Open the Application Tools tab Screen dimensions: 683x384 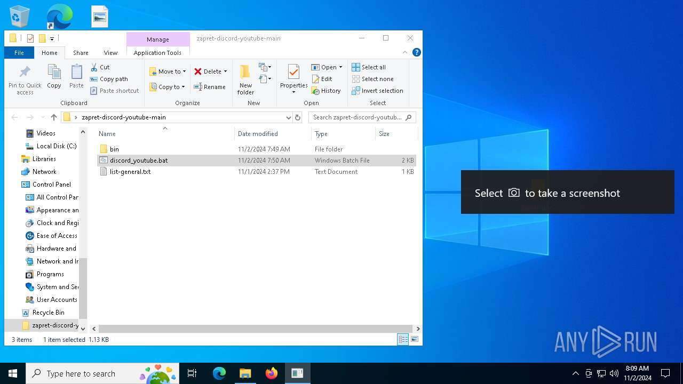pyautogui.click(x=157, y=53)
